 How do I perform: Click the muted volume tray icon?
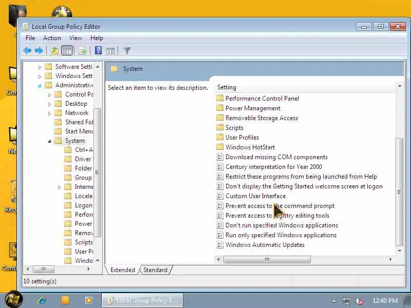pyautogui.click(x=359, y=301)
